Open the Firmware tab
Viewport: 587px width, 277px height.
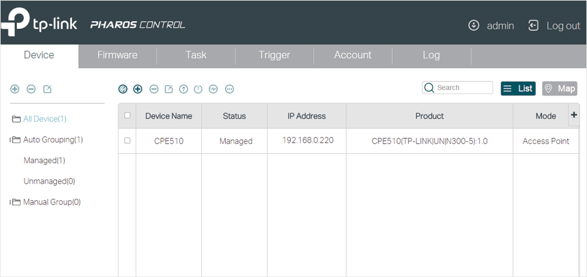(x=118, y=55)
